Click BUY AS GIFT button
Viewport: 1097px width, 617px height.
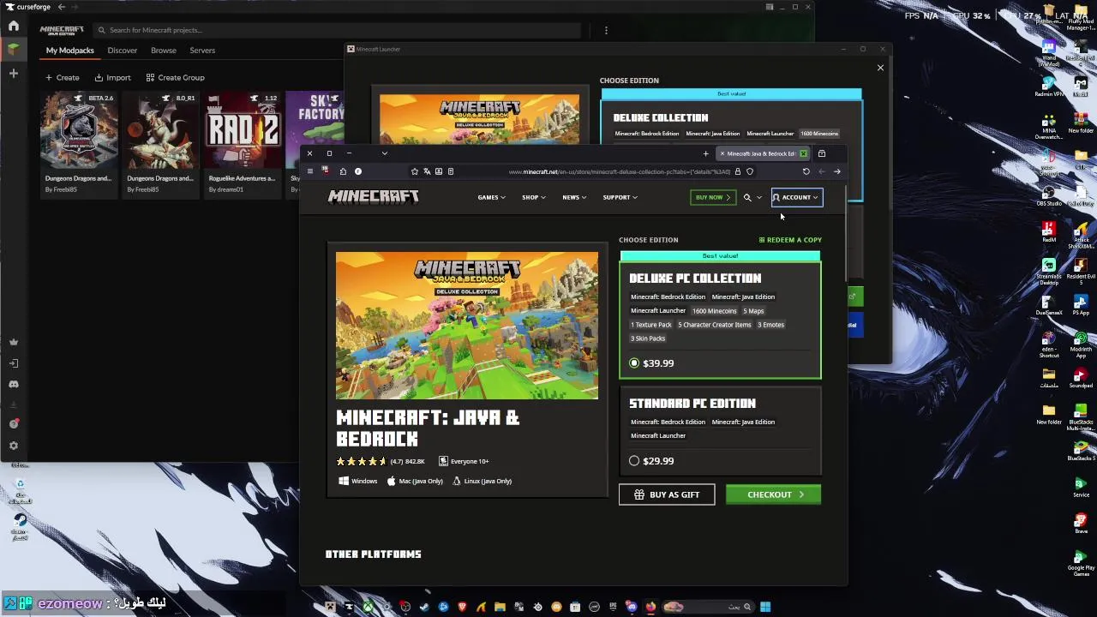point(667,494)
